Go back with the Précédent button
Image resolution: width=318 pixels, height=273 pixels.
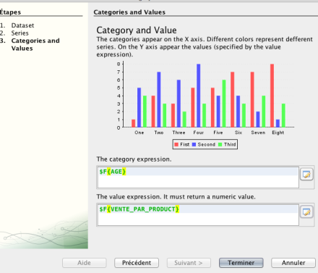137,263
